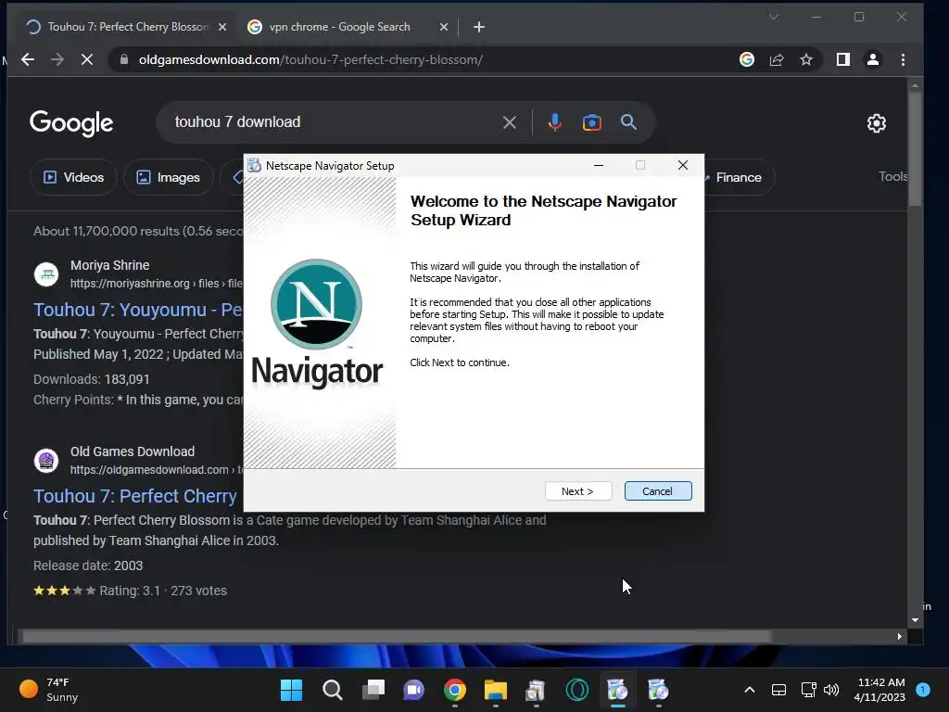949x712 pixels.
Task: Go back in Chrome history
Action: click(x=28, y=59)
